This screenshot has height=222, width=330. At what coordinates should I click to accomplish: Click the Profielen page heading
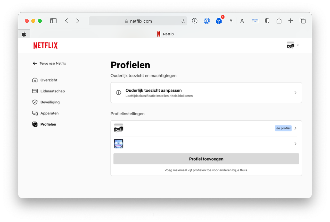[x=130, y=65]
